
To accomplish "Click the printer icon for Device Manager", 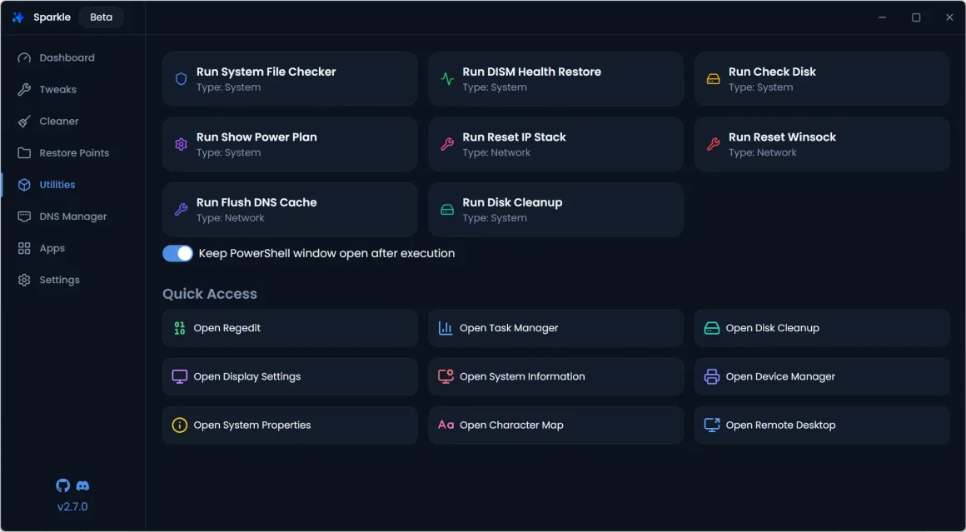I will [712, 376].
